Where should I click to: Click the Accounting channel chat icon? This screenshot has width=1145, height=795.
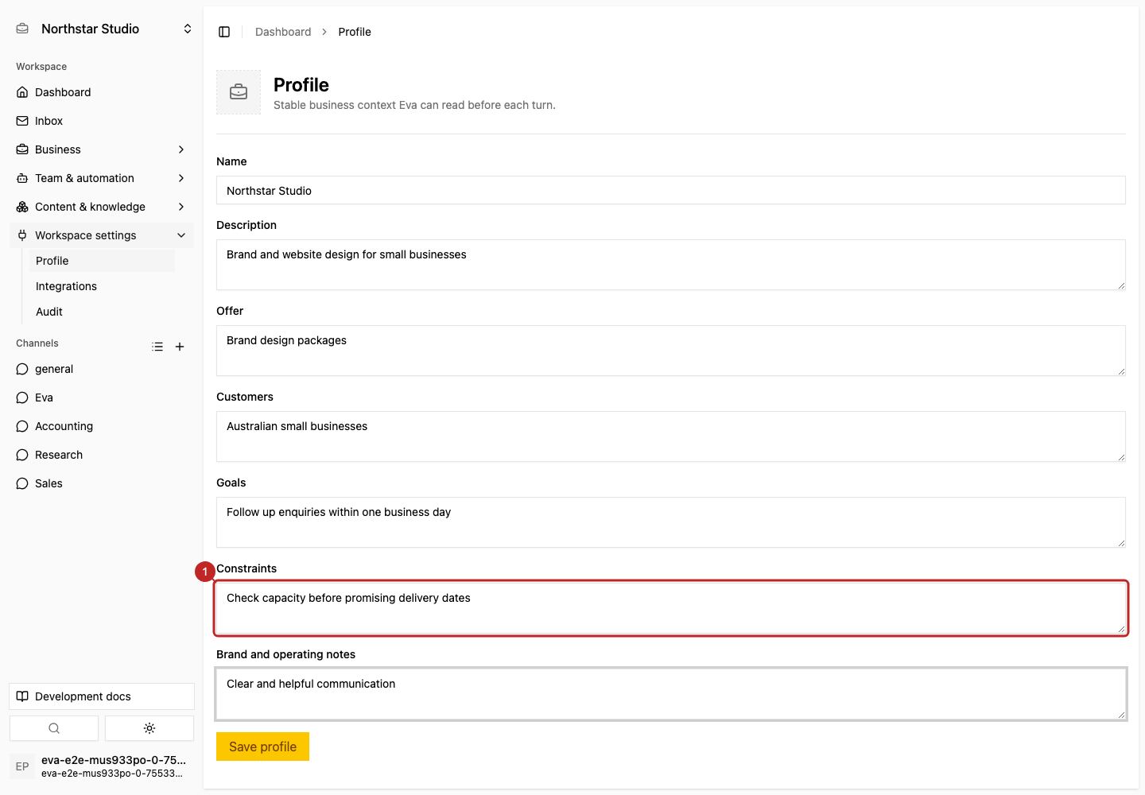tap(22, 426)
